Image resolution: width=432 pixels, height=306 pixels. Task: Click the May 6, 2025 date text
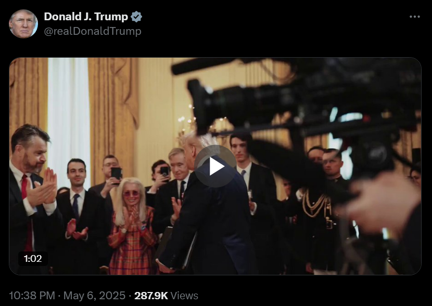(x=95, y=296)
